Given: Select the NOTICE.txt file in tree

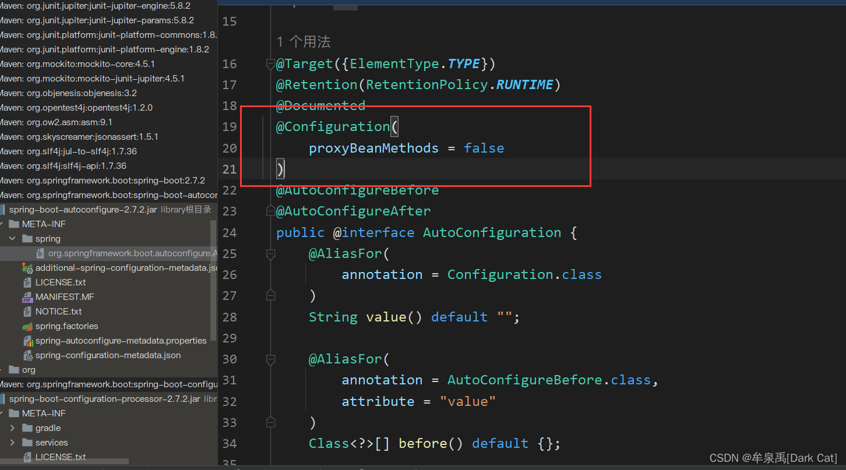Looking at the screenshot, I should click(x=59, y=312).
